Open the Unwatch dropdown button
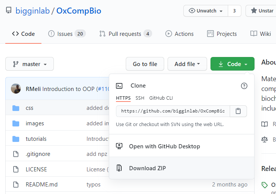276x194 pixels. pos(206,11)
